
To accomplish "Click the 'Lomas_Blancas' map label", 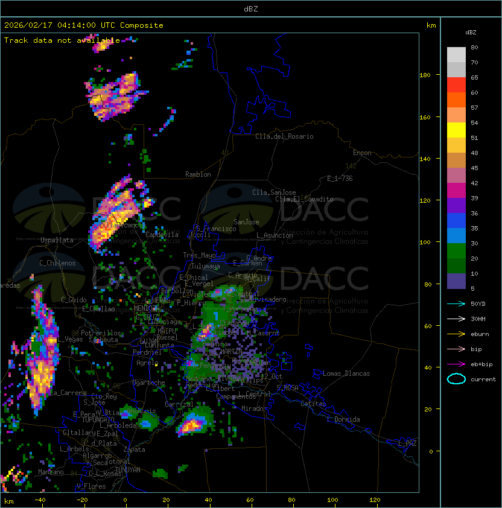I will tap(346, 373).
